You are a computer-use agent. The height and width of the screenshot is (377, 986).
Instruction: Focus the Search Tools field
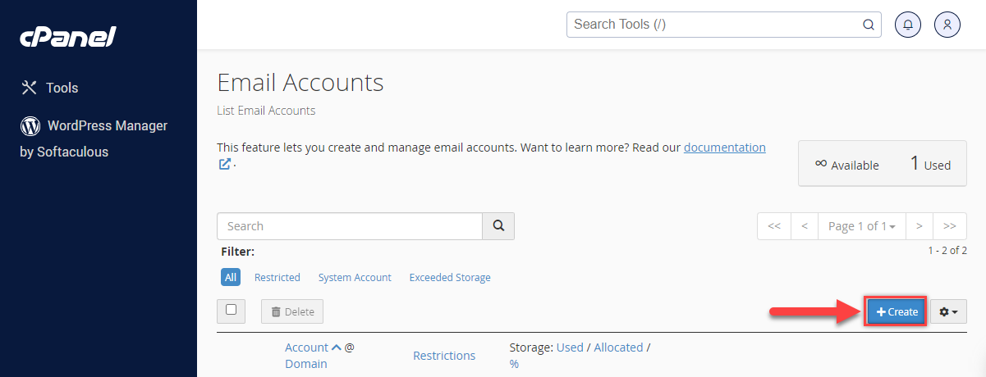click(x=723, y=25)
